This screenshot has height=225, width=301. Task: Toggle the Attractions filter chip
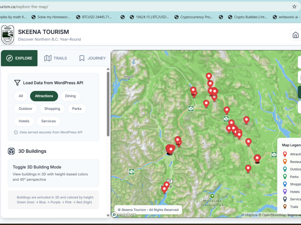tap(44, 96)
